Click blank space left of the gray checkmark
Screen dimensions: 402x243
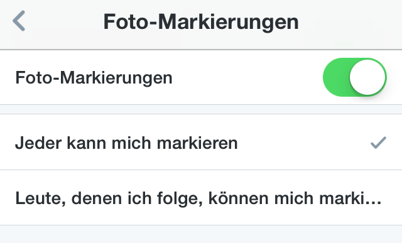point(304,143)
